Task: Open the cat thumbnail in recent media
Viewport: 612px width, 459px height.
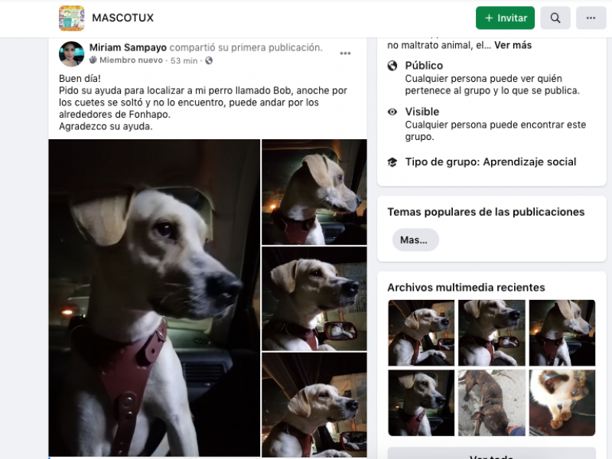Action: coord(562,403)
